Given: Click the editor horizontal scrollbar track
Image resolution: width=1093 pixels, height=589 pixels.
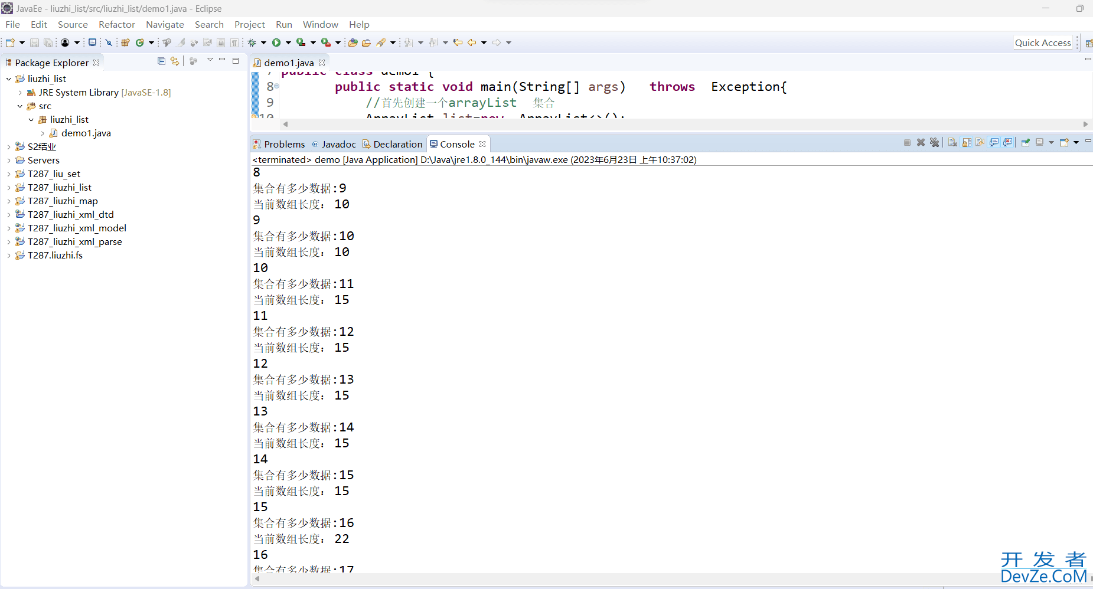Looking at the screenshot, I should click(685, 124).
